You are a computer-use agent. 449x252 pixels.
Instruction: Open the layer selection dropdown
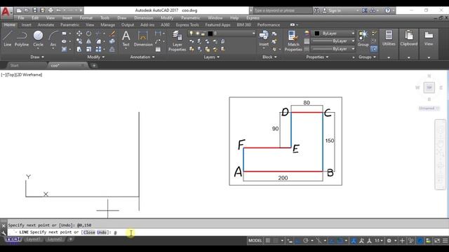point(222,34)
